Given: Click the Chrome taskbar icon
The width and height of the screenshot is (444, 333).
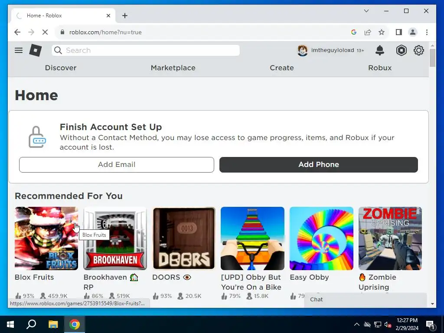Looking at the screenshot, I should pos(75,324).
